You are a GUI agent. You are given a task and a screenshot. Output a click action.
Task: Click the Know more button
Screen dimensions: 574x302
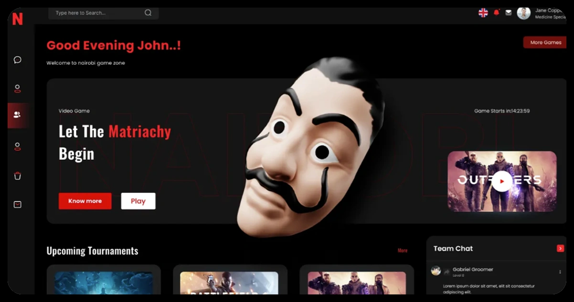[x=85, y=201]
